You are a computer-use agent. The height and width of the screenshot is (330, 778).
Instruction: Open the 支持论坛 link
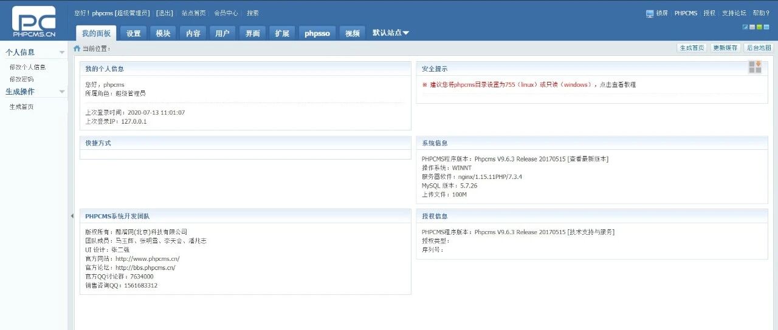734,13
